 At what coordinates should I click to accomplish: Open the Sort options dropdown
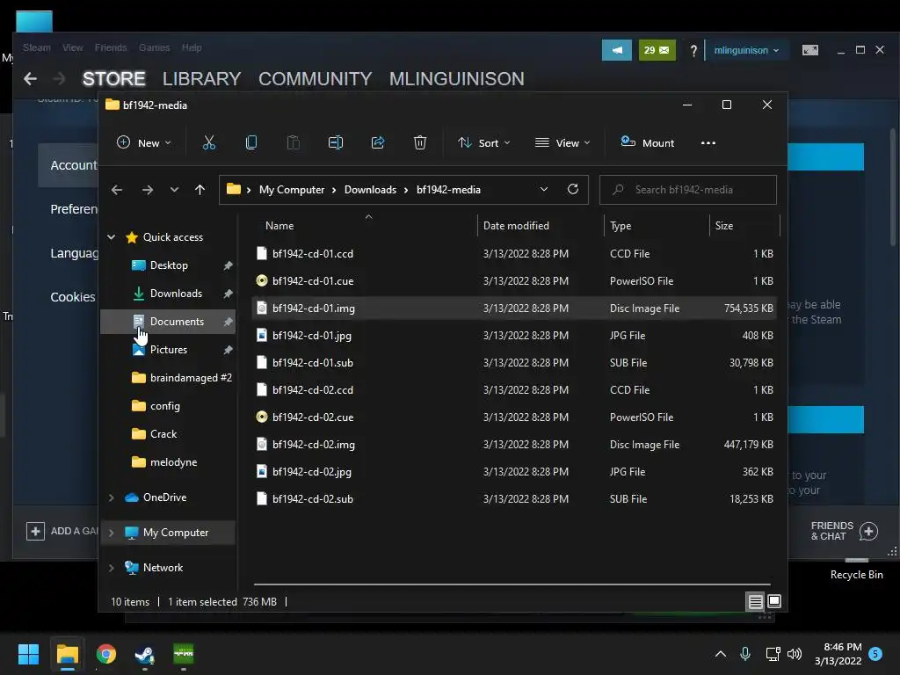tap(484, 143)
